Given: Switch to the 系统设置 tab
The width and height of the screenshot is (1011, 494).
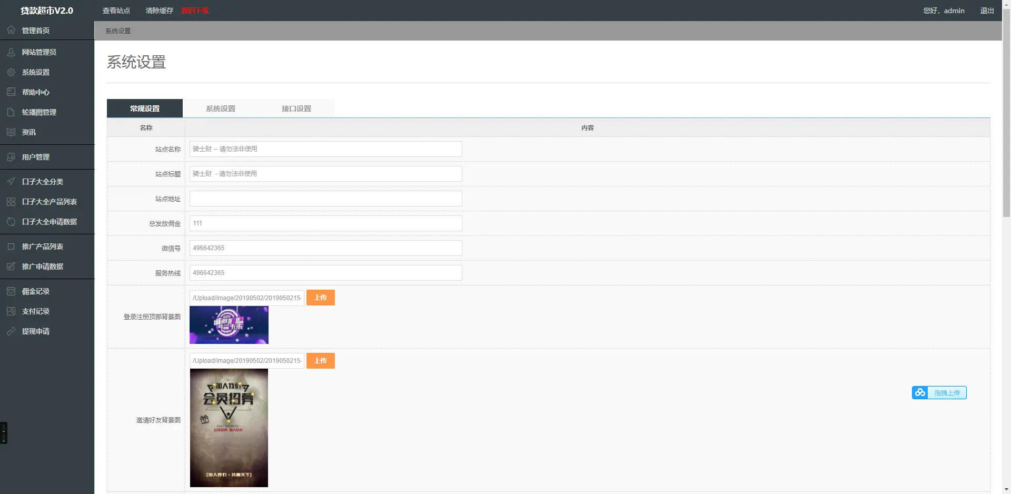Looking at the screenshot, I should [x=221, y=108].
